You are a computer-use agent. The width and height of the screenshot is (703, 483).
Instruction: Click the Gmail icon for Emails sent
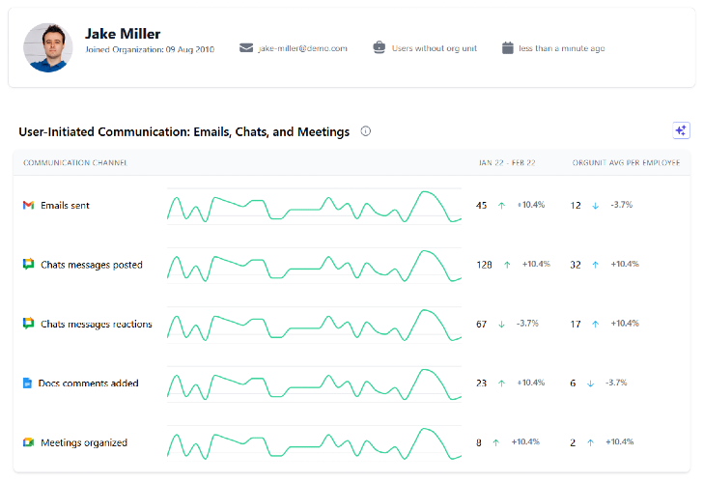click(28, 205)
